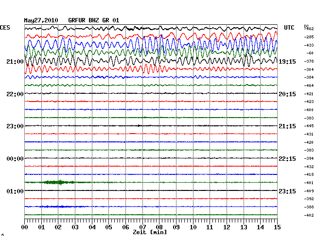Click the 05 minute axis label

pos(108,227)
